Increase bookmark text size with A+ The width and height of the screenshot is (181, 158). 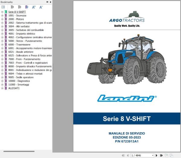(34, 7)
